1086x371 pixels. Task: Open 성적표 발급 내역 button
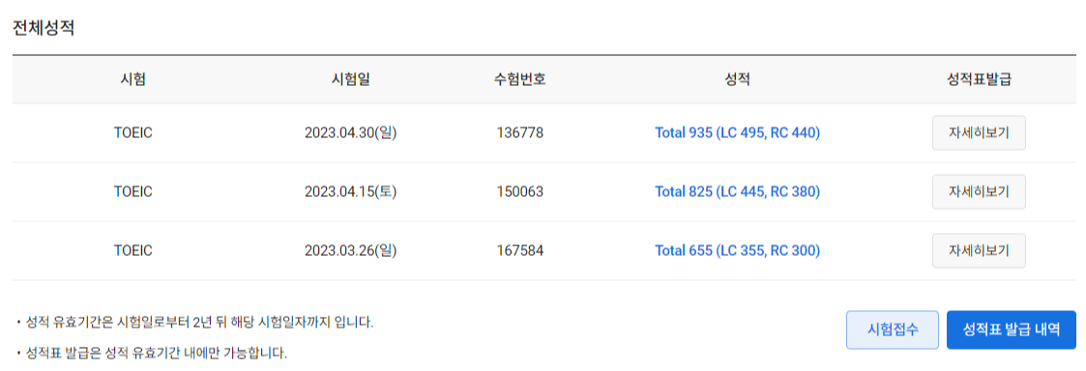click(x=1012, y=330)
